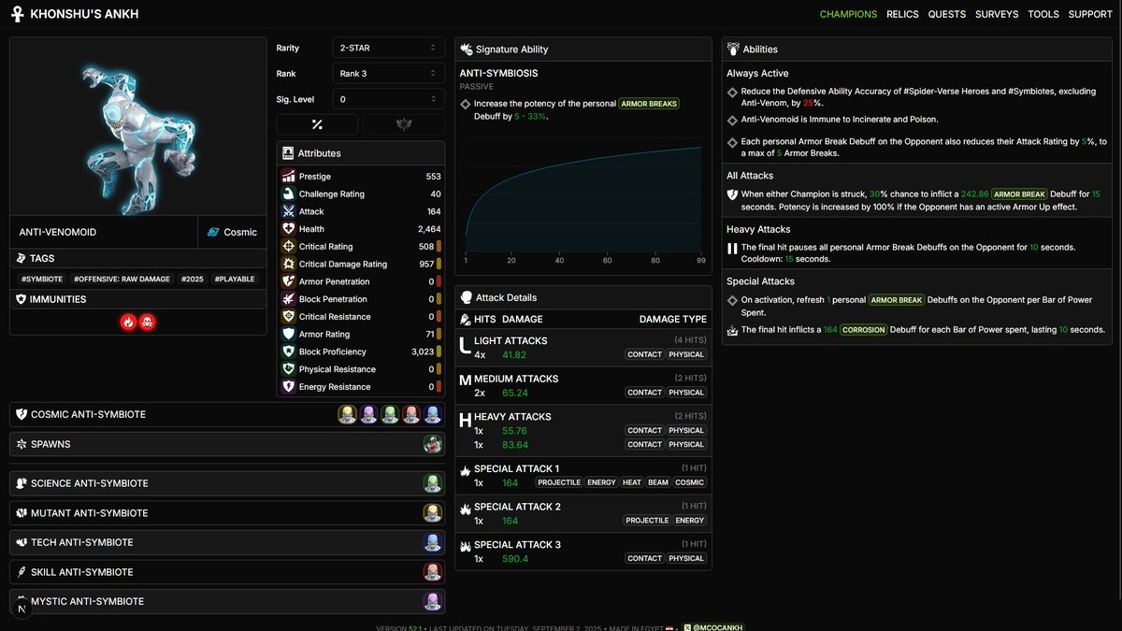Click the #OFFENSIVE: RAW DAMAGE tag
The width and height of the screenshot is (1122, 631).
121,279
